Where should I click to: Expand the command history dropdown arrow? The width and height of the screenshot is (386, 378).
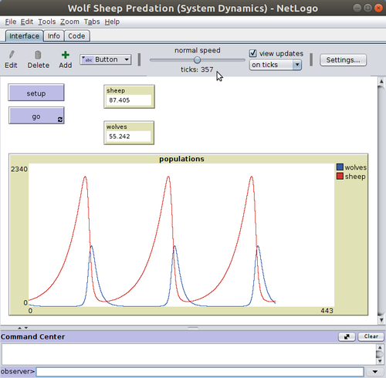[375, 372]
